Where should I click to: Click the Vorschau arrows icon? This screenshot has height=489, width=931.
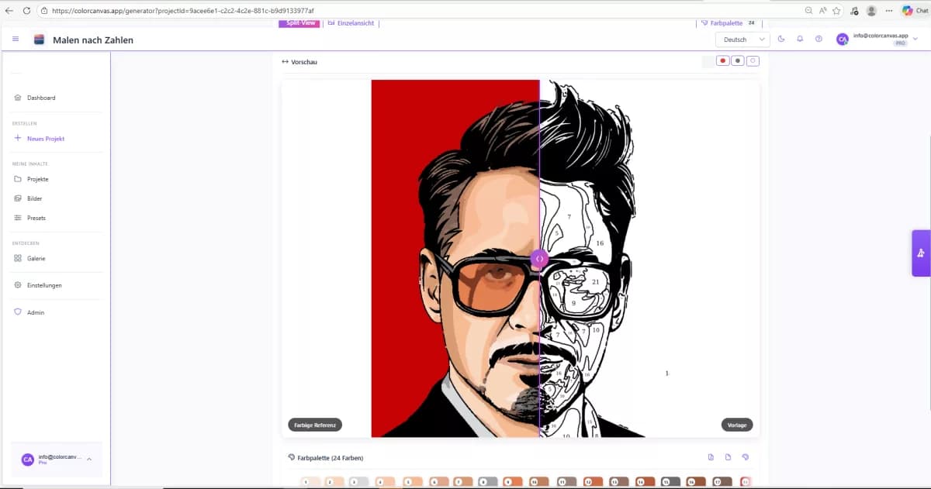coord(286,61)
